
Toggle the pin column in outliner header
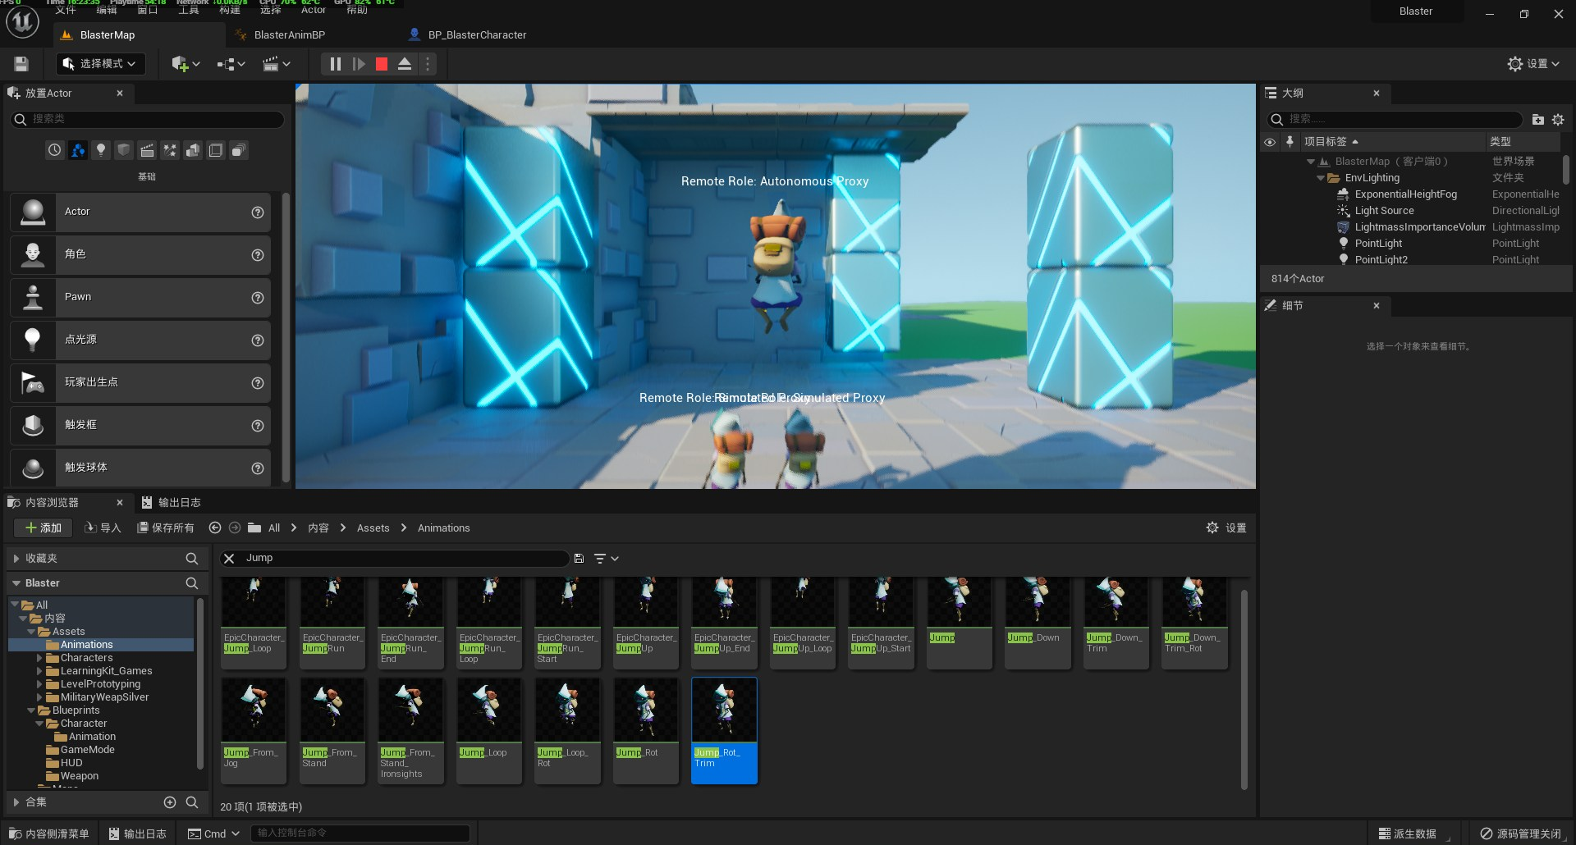pos(1290,142)
